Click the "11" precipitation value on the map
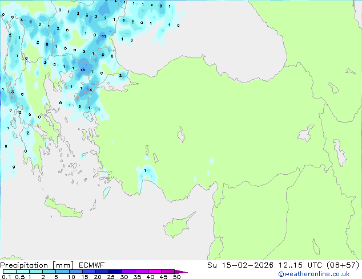This screenshot has width=362, height=279. coord(104,36)
